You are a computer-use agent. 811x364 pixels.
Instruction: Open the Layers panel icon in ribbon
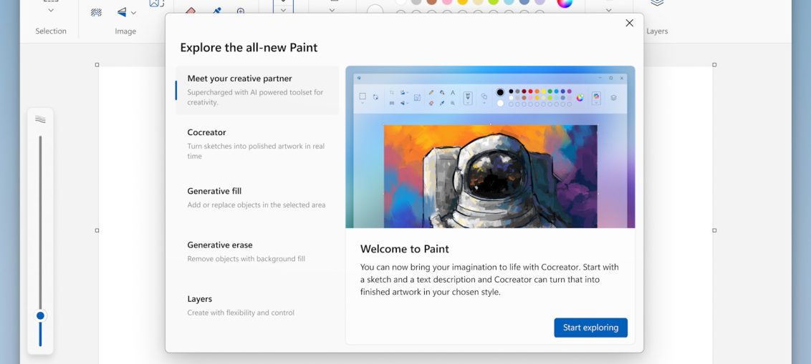(657, 3)
